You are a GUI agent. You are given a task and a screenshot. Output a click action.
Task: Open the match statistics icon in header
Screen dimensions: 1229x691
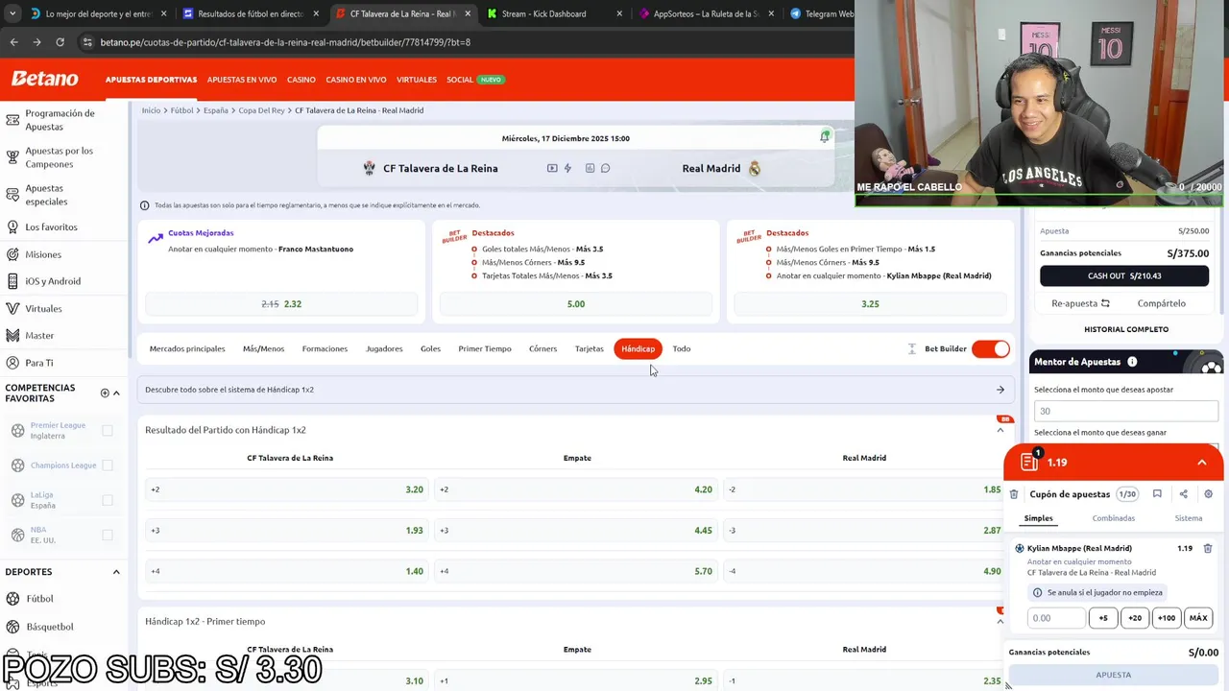tap(590, 168)
